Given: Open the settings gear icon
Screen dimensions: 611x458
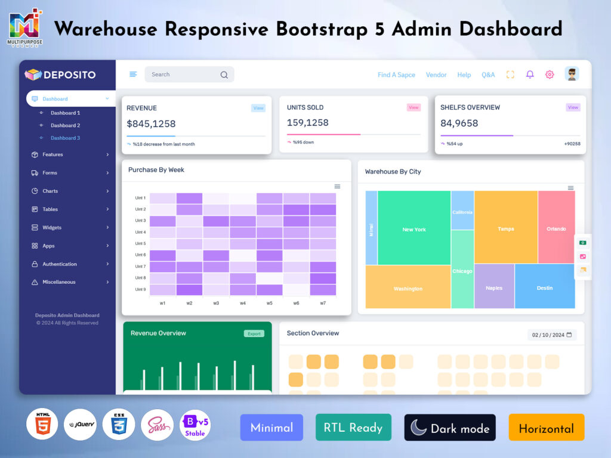Looking at the screenshot, I should click(x=549, y=75).
